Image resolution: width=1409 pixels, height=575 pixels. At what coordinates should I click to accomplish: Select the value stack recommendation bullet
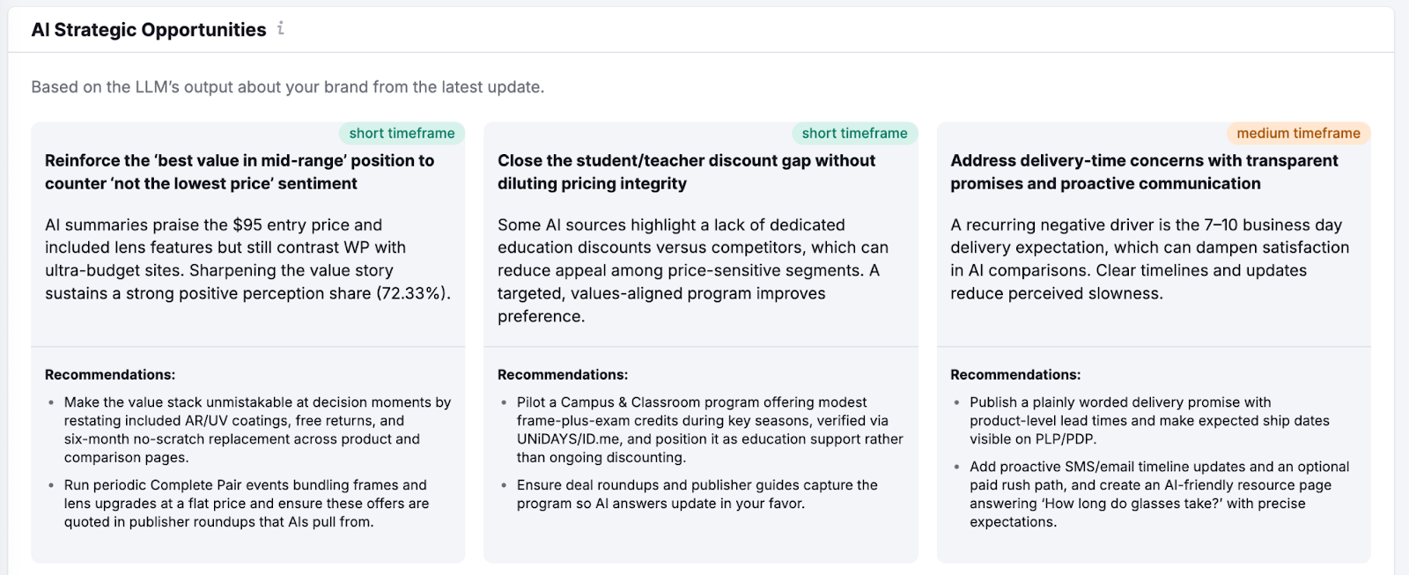[257, 430]
